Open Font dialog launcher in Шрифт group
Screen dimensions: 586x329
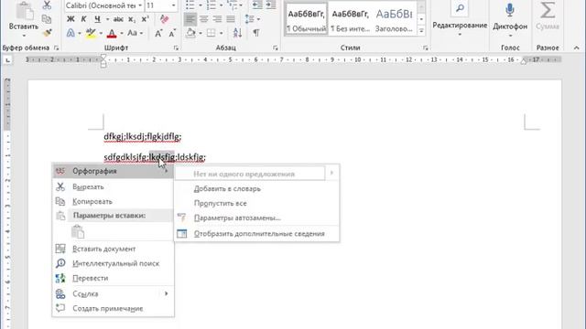tap(176, 48)
